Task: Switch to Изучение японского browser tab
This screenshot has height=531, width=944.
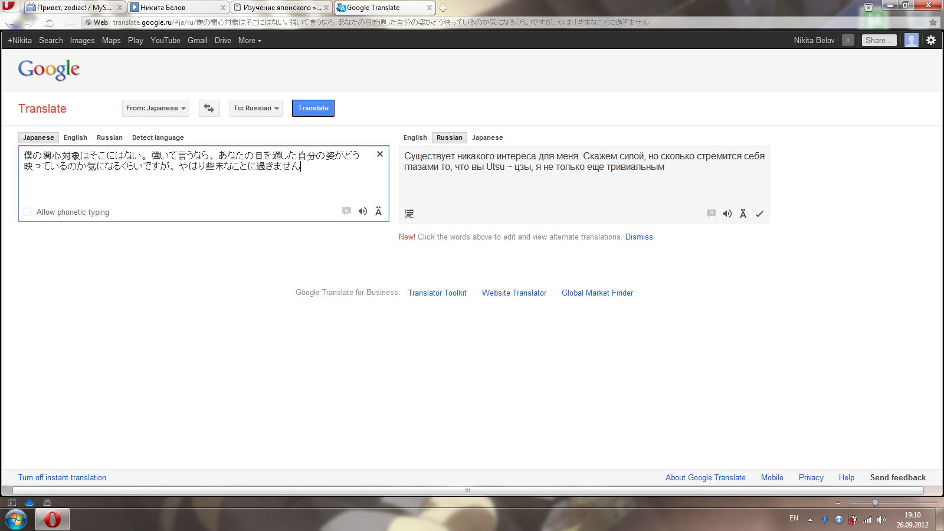Action: [x=281, y=8]
